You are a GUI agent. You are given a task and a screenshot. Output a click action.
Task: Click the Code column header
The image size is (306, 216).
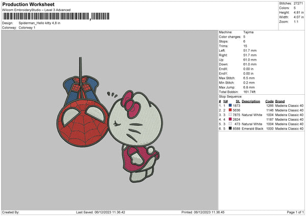point(269,101)
